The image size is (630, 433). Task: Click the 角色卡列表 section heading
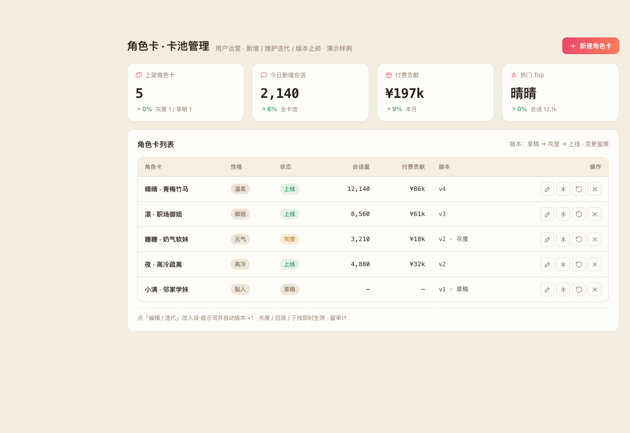pyautogui.click(x=156, y=145)
